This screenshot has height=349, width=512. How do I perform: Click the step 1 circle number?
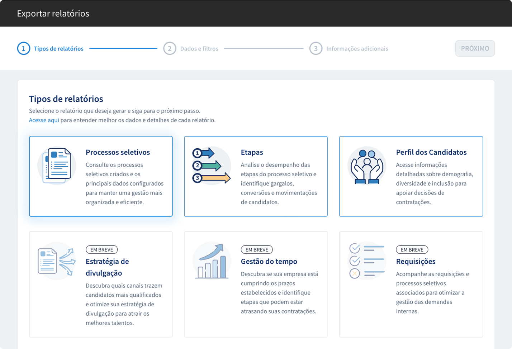pos(24,49)
